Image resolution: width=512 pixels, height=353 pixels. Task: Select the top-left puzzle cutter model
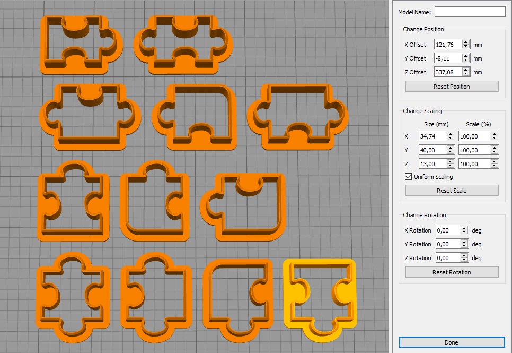[x=81, y=45]
